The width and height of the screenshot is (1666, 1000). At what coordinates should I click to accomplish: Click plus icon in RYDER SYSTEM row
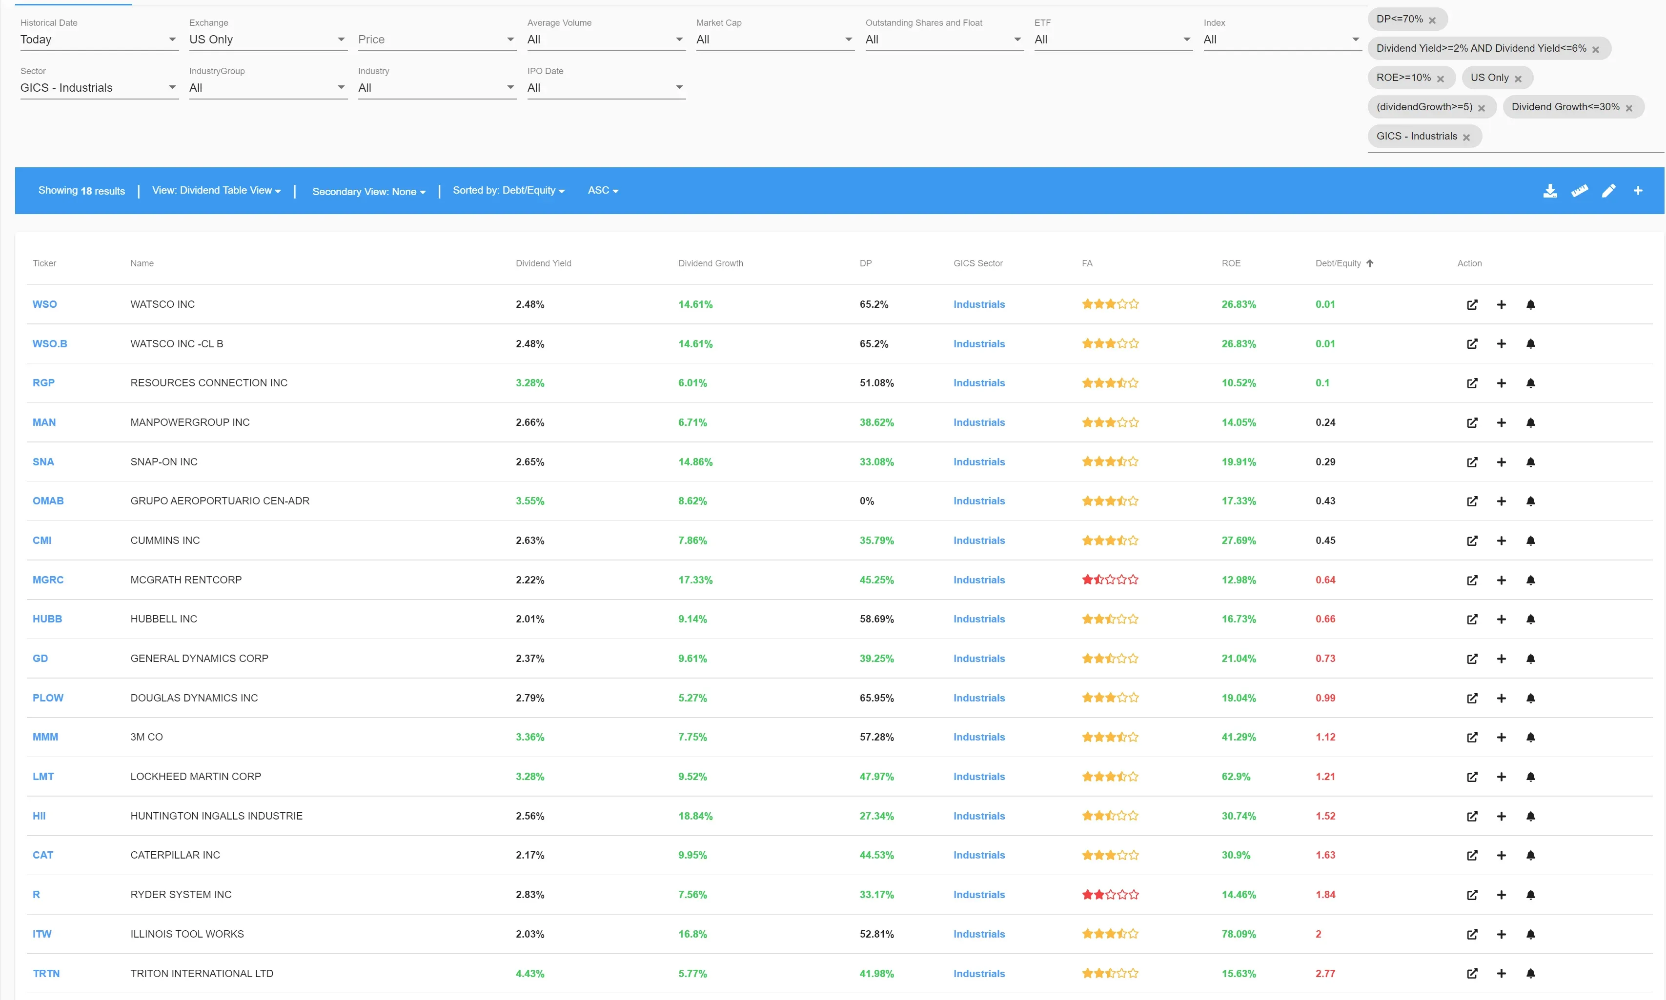[1501, 895]
